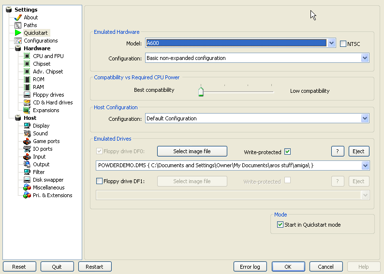The width and height of the screenshot is (384, 274).
Task: Click Select image file for DF0
Action: pos(192,151)
